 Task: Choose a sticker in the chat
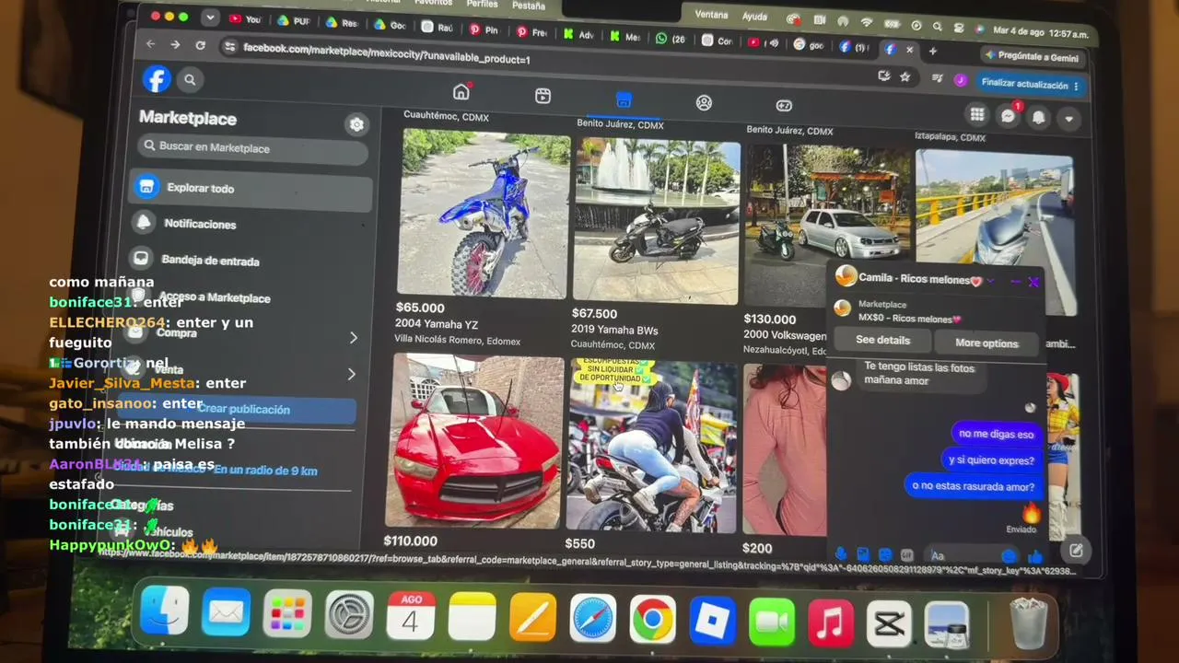coord(885,555)
